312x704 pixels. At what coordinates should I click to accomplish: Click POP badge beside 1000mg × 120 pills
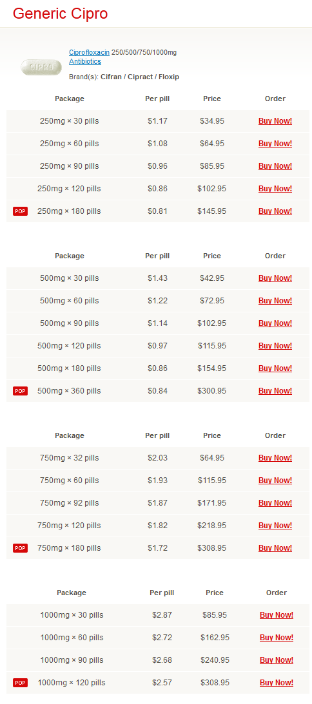tap(20, 683)
